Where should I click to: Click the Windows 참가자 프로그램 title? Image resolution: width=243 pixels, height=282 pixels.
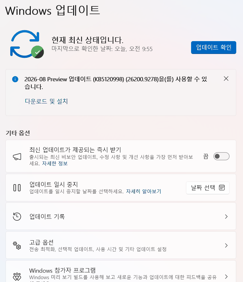pyautogui.click(x=62, y=270)
